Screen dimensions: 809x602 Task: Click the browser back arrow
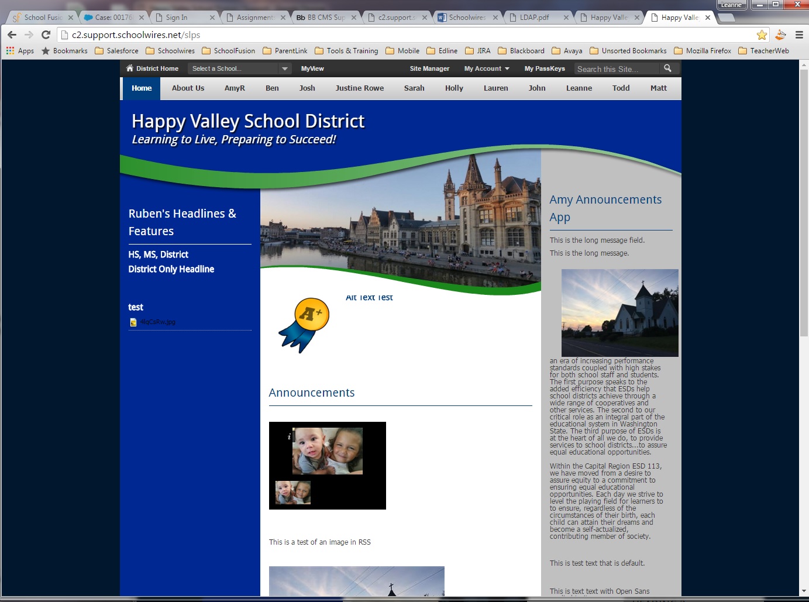(x=12, y=35)
